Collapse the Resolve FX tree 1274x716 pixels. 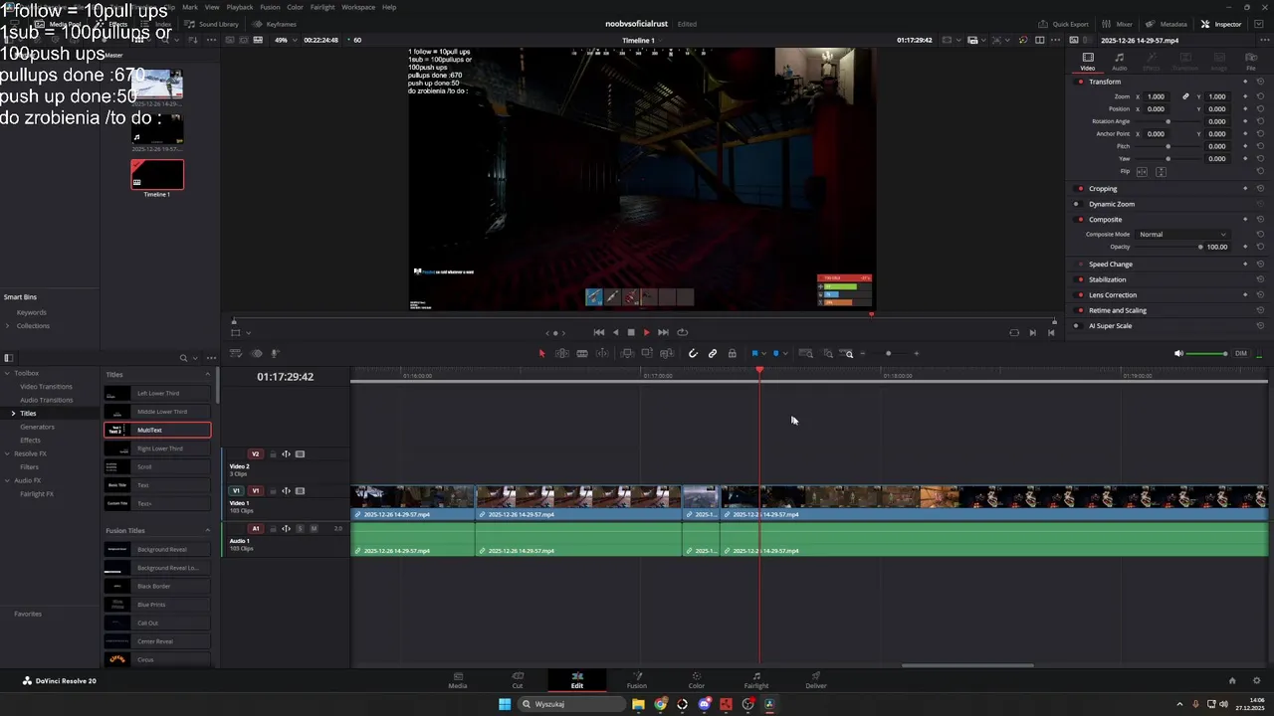7,453
